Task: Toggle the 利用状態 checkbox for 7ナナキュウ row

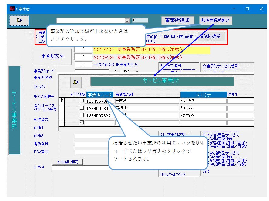Action: 81,115
